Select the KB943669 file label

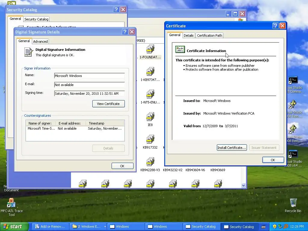pos(218,170)
